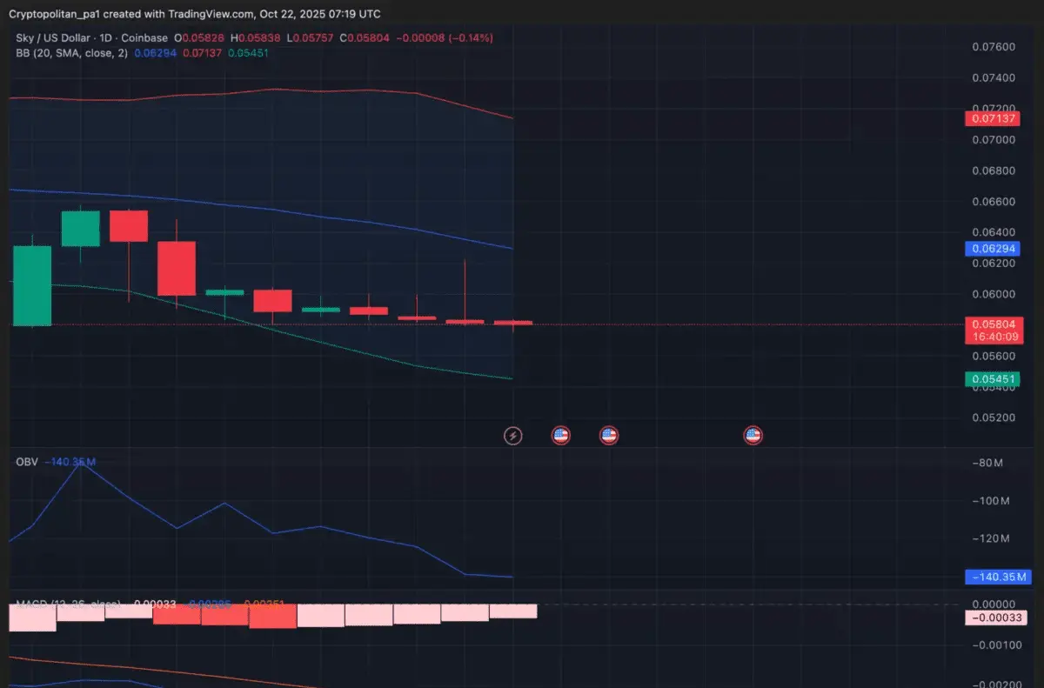The width and height of the screenshot is (1044, 688).
Task: Click the close value C0.05804
Action: (x=366, y=38)
